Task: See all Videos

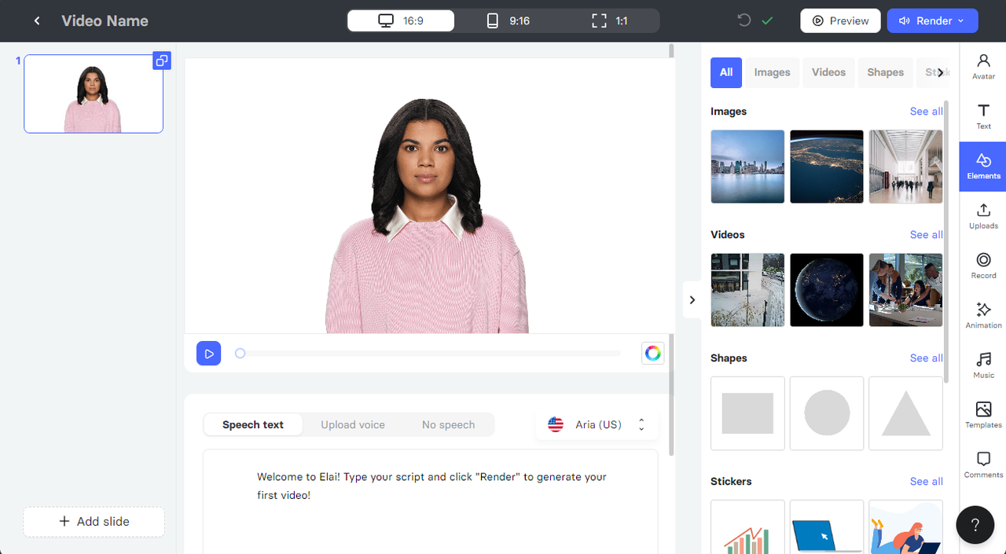Action: tap(926, 235)
